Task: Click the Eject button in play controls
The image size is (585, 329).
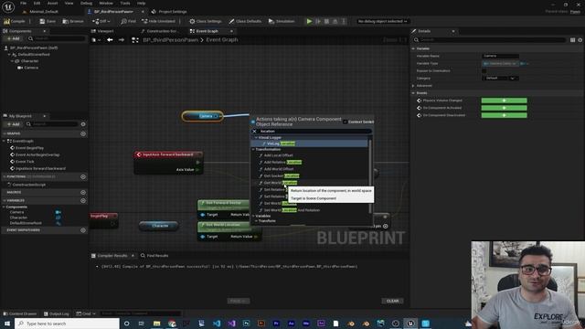Action: (335, 21)
